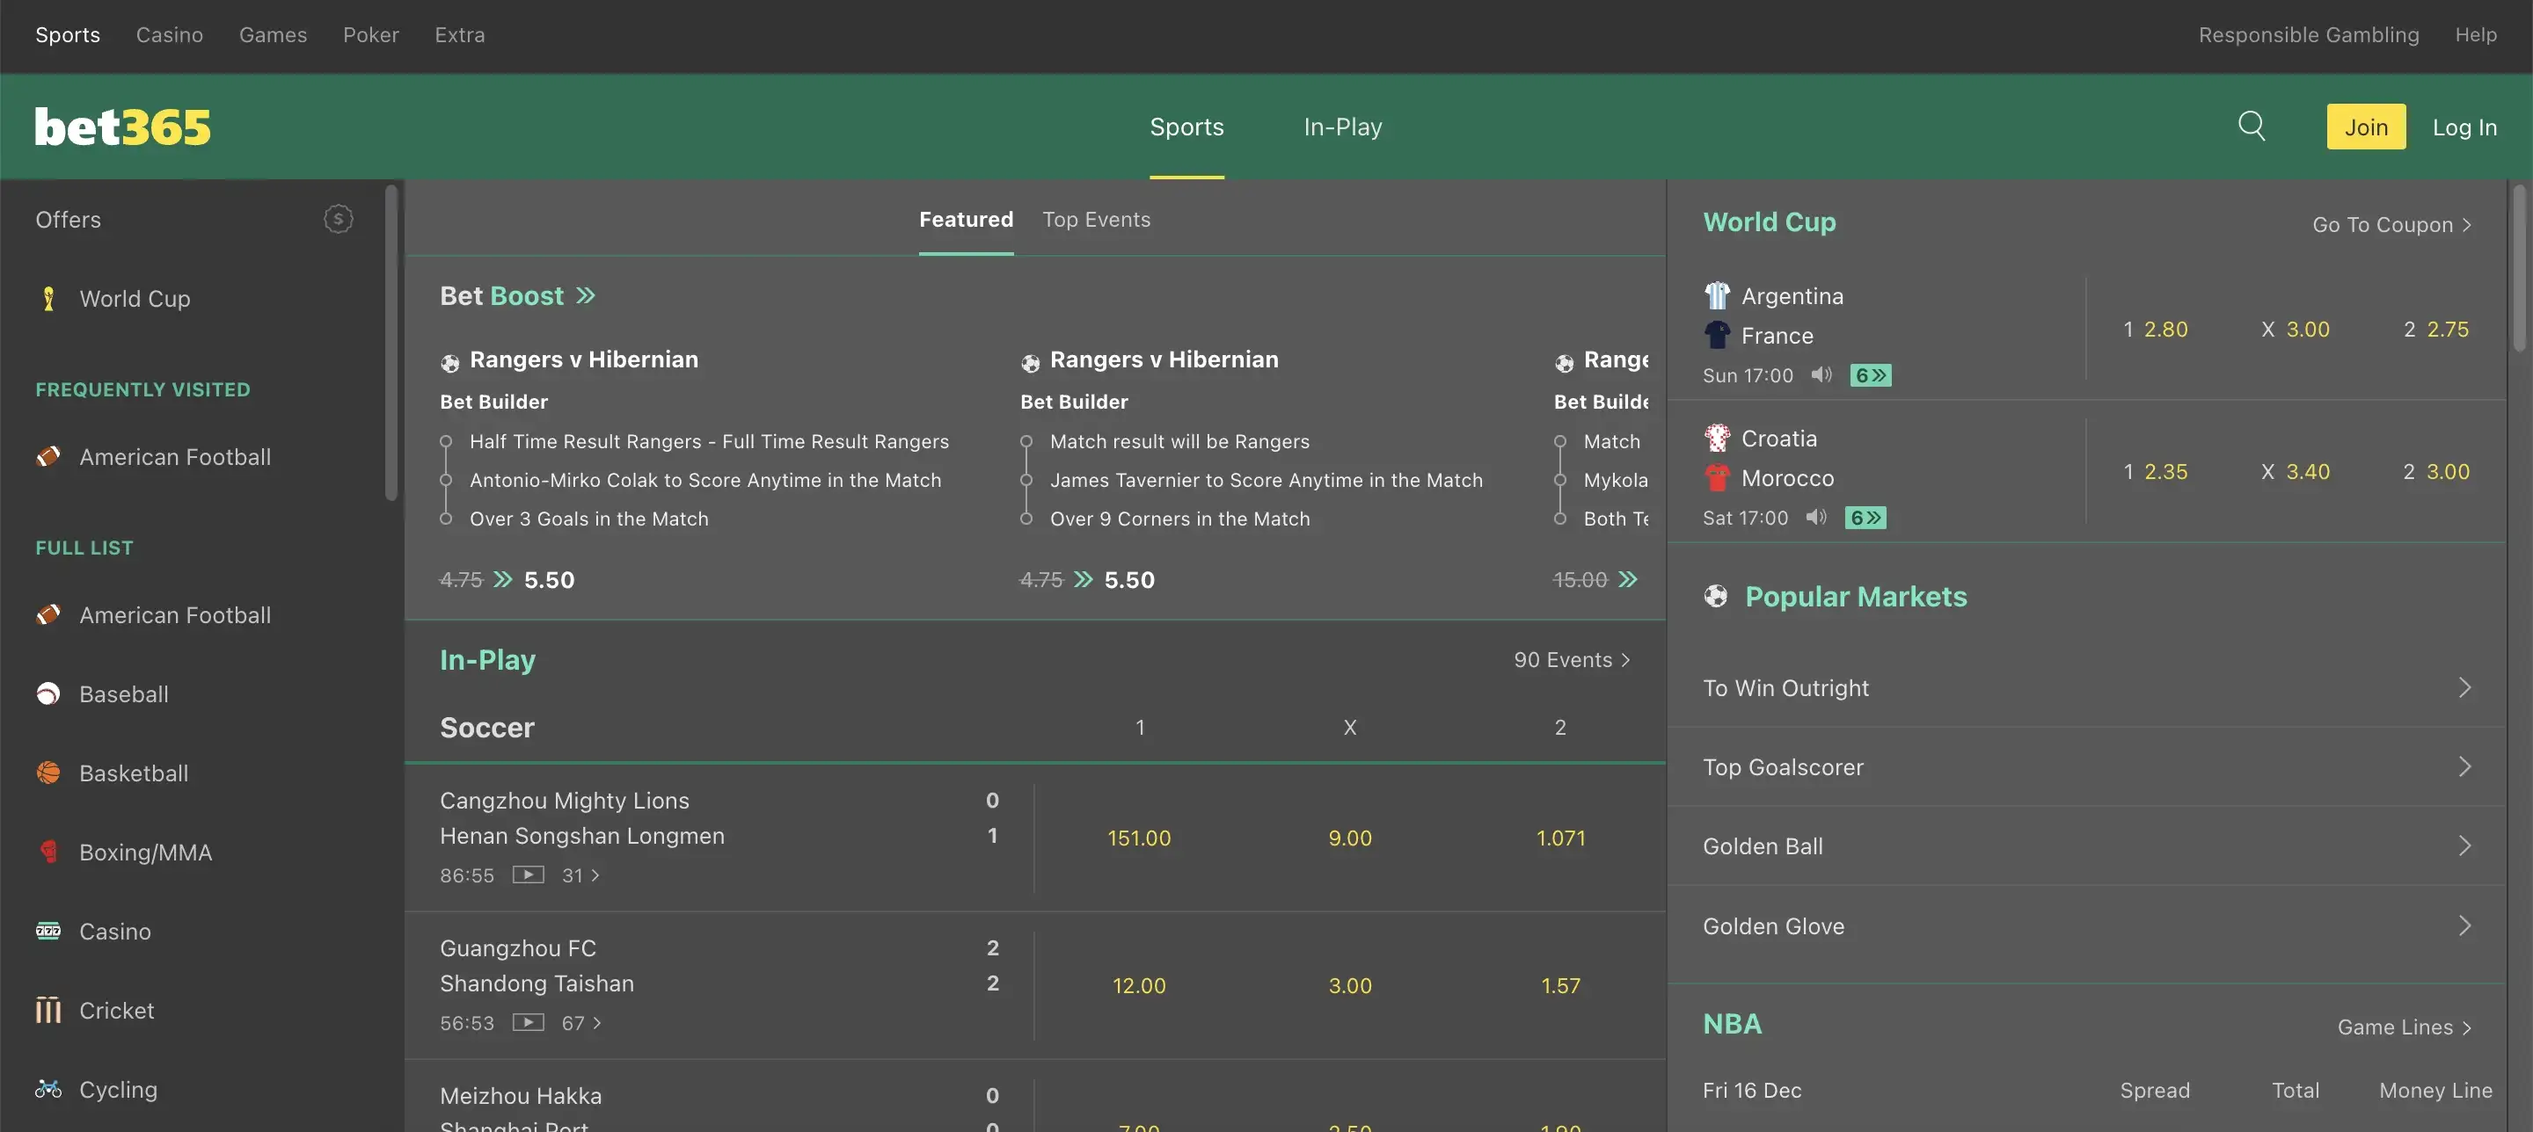Expand 67 more markets for Guangzhou FC match
This screenshot has width=2533, height=1132.
point(581,1023)
